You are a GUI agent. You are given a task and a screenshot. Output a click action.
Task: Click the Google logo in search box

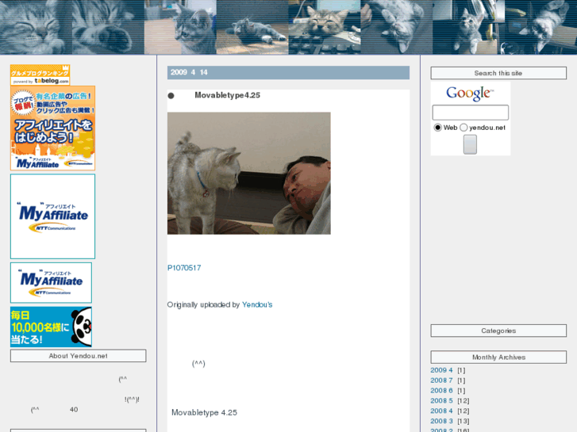(x=469, y=94)
